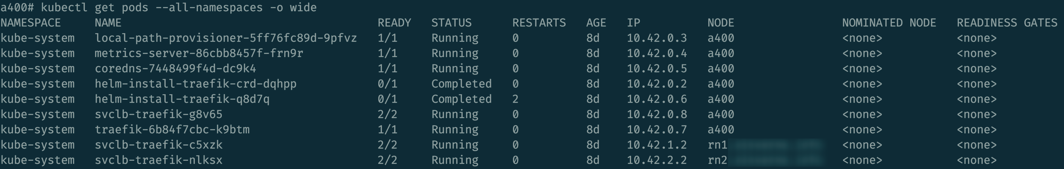Click the svclb-traefik-c5xzk pod name
The width and height of the screenshot is (1064, 169).
coord(159,145)
